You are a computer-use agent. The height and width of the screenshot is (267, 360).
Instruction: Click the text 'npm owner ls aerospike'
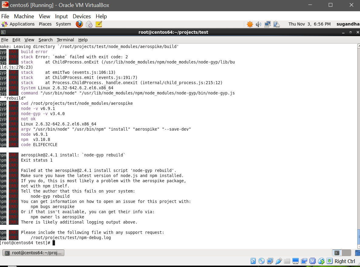click(57, 217)
